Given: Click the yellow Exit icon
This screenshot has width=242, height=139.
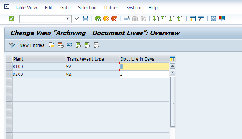Looking at the screenshot, I should click(106, 18).
